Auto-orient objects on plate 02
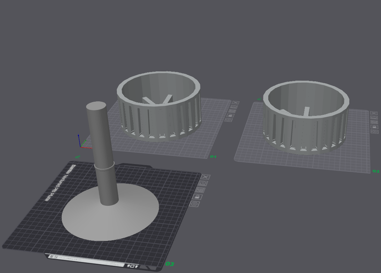 373,118
